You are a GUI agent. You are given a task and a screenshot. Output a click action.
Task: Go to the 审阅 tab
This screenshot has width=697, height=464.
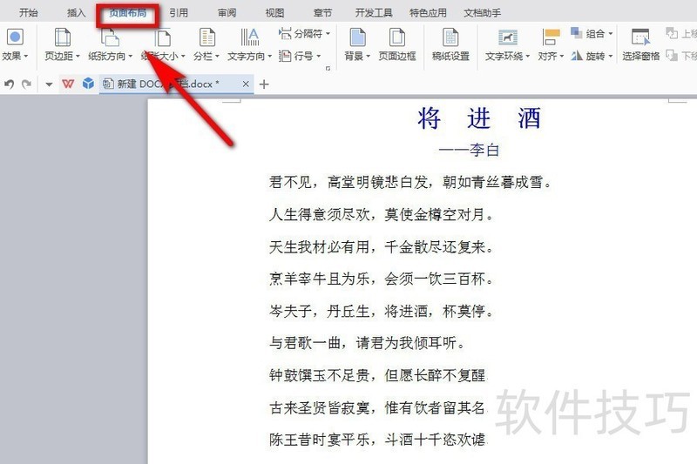(x=227, y=12)
